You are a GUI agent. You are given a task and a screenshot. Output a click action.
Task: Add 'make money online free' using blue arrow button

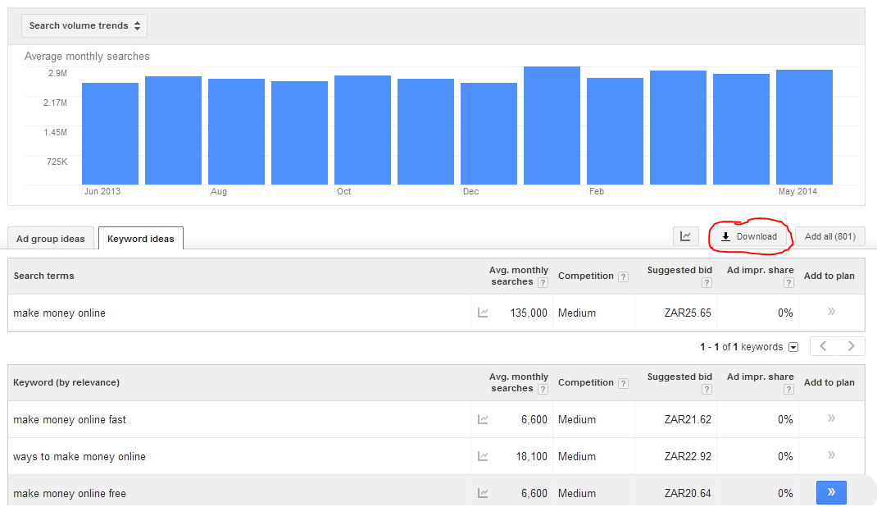click(831, 492)
